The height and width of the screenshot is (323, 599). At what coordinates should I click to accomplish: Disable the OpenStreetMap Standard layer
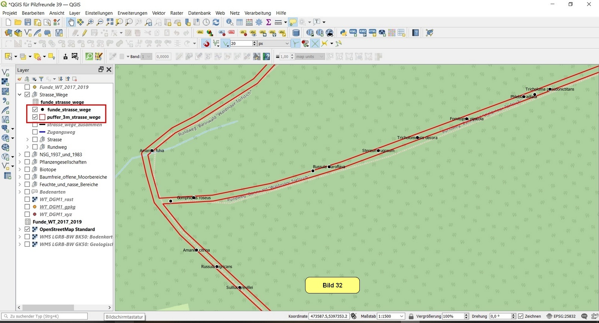(27, 229)
